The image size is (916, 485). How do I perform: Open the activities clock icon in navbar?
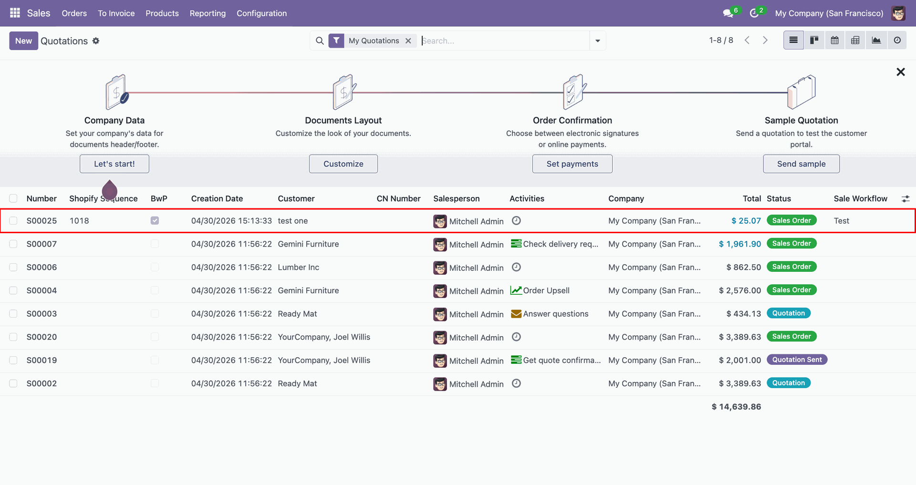tap(754, 13)
